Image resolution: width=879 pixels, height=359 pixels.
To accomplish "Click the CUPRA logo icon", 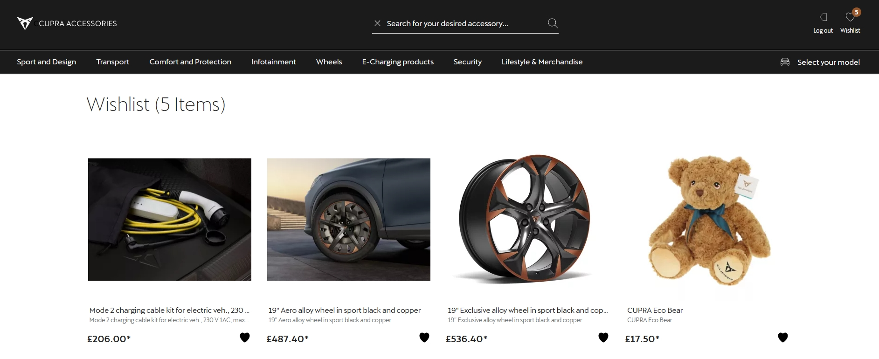I will [25, 23].
